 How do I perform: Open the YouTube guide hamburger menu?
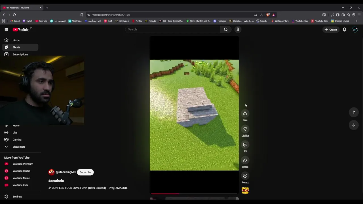click(x=6, y=29)
